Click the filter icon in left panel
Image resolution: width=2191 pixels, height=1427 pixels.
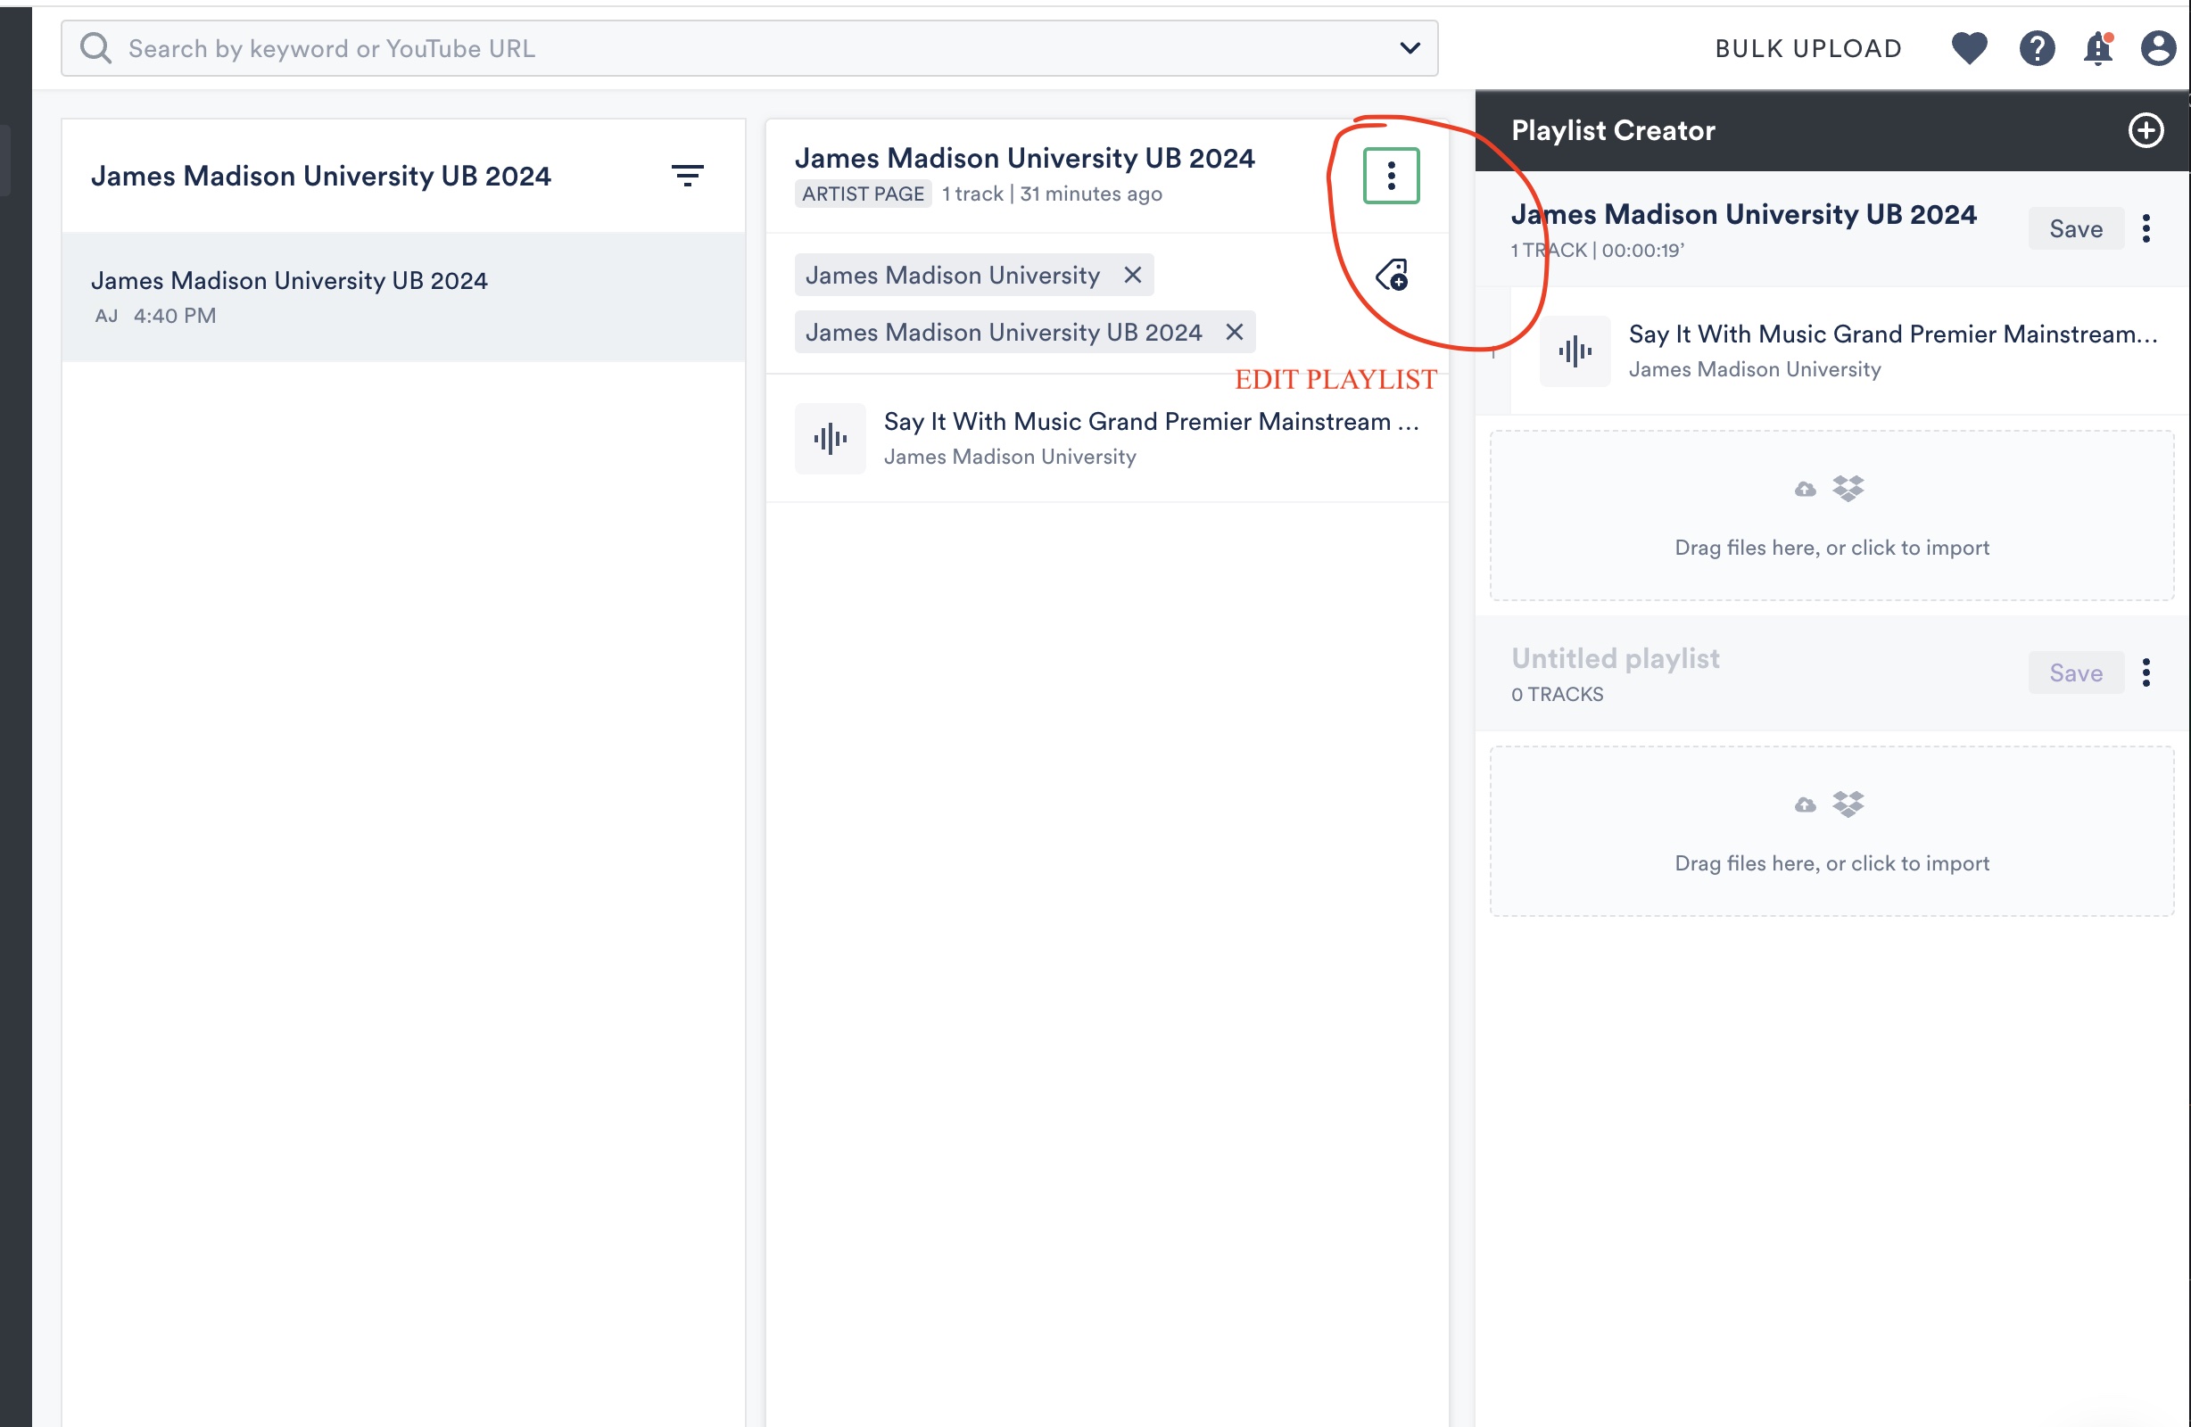pos(687,175)
